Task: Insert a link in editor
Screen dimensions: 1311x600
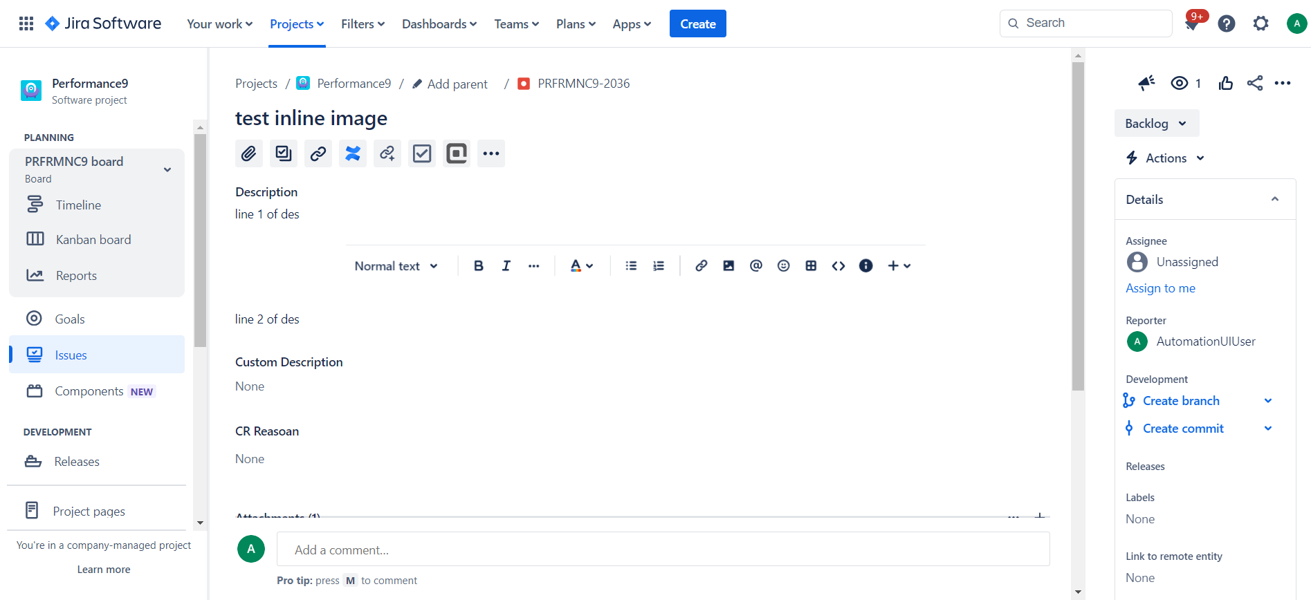Action: coord(702,266)
